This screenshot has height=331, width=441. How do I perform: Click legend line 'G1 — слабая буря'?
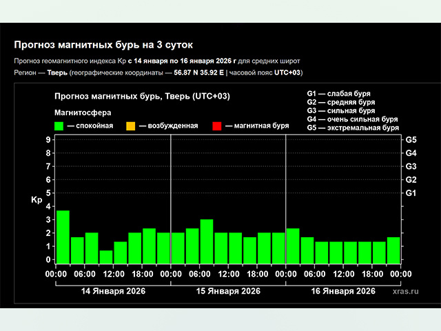[x=338, y=94]
